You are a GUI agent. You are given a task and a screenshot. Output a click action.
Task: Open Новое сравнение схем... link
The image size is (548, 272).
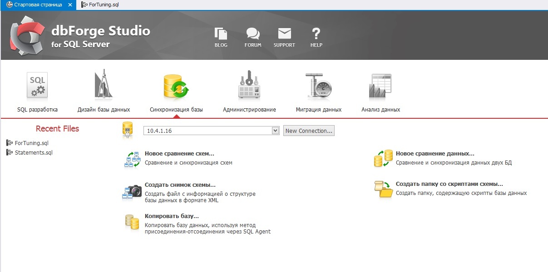[x=179, y=154]
